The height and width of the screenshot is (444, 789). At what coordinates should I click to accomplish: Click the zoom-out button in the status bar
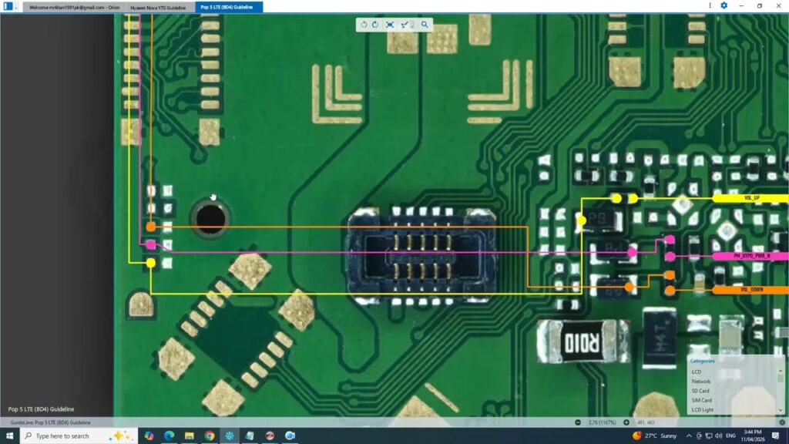pyautogui.click(x=578, y=422)
